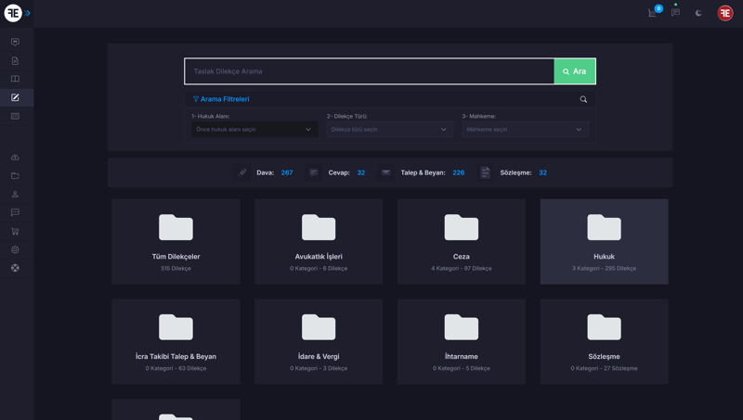Click the lifebuoy support icon in sidebar
The width and height of the screenshot is (743, 420).
point(15,268)
